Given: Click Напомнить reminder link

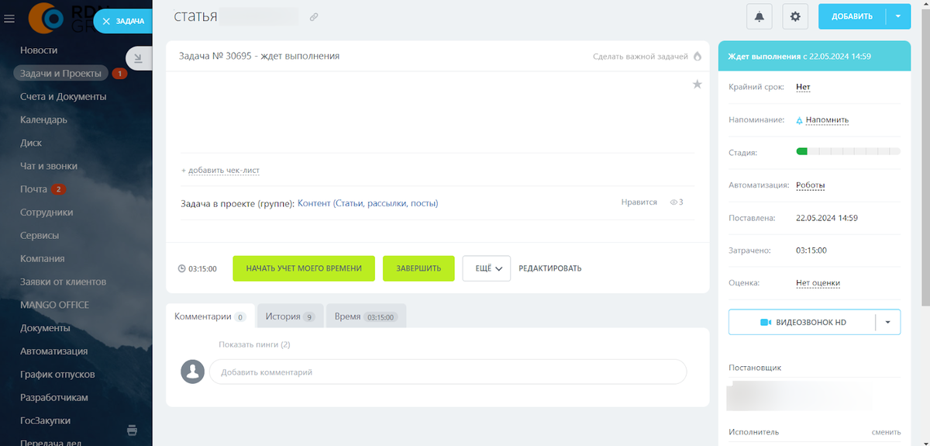Looking at the screenshot, I should (827, 120).
